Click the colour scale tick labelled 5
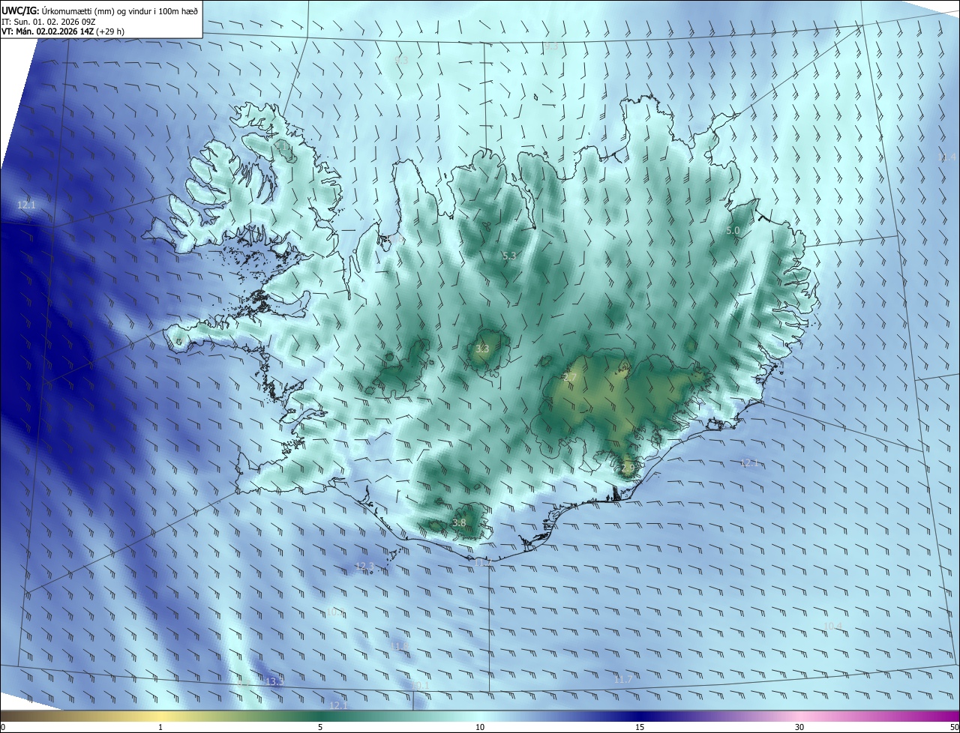The image size is (960, 733). click(x=320, y=728)
